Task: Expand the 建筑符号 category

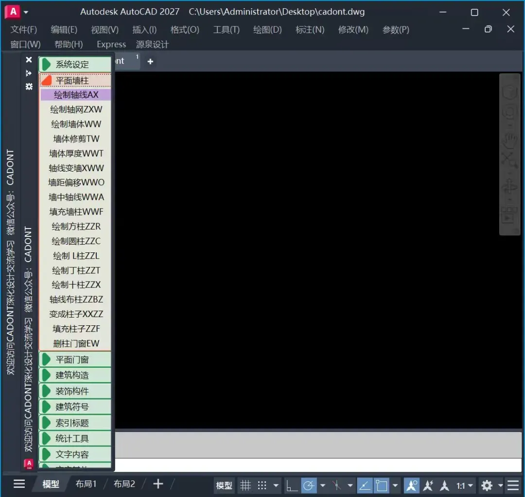Action: (75, 407)
